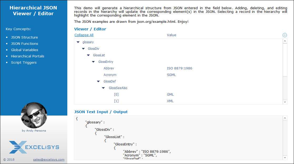Collapse the GlossEntry node

click(93, 62)
